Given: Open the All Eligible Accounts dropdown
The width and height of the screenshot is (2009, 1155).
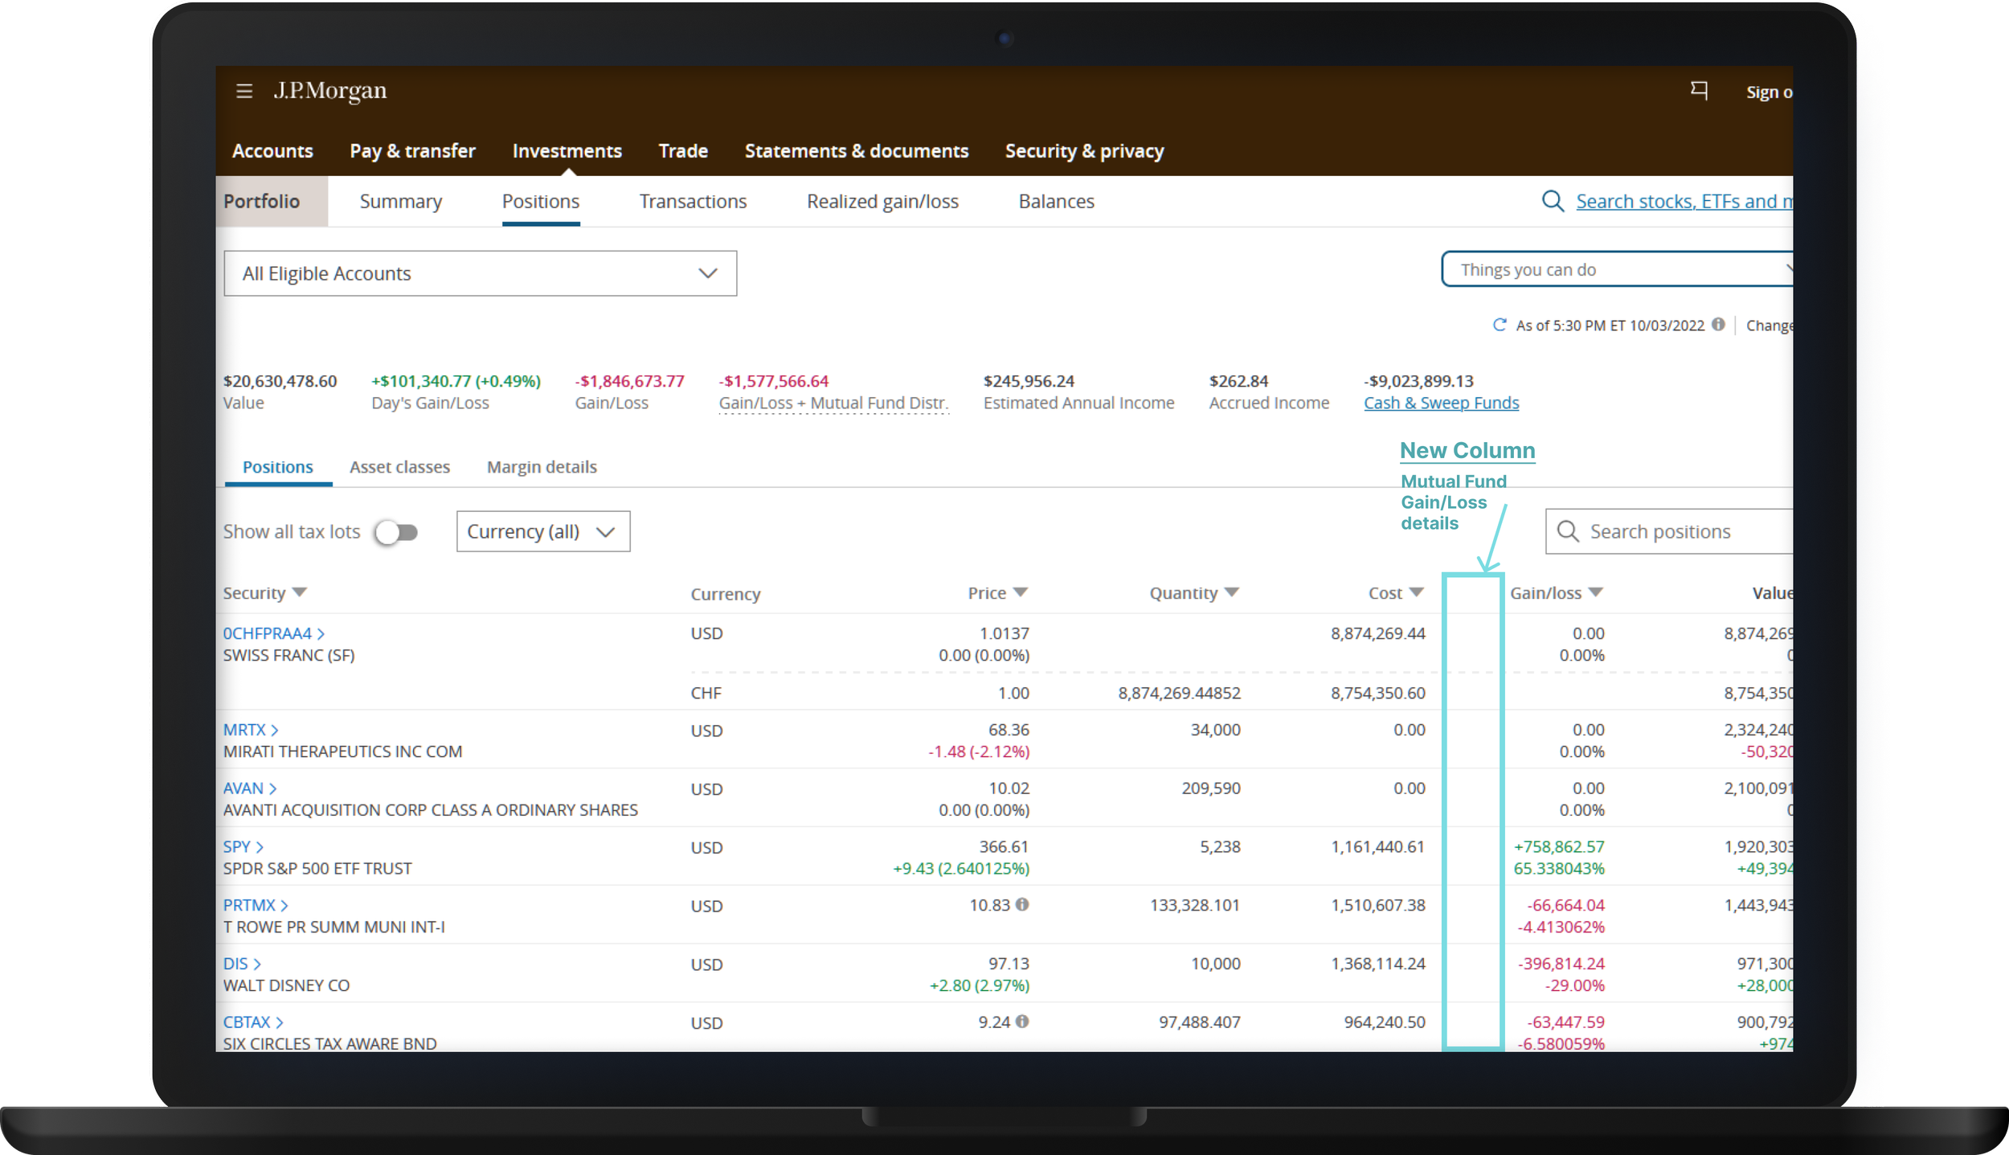Looking at the screenshot, I should tap(480, 273).
